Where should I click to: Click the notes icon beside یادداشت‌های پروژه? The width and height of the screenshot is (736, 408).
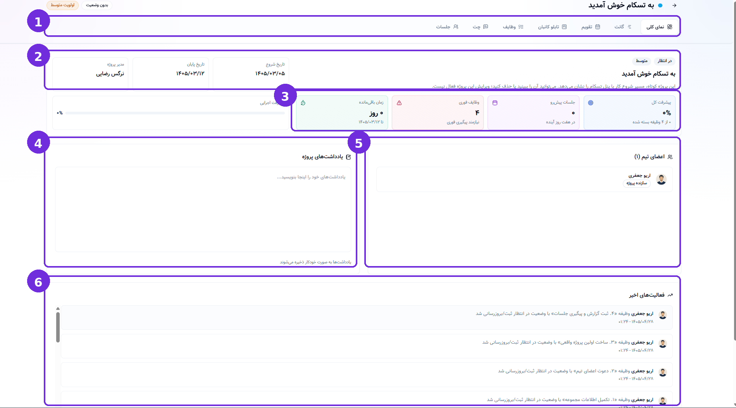point(348,157)
